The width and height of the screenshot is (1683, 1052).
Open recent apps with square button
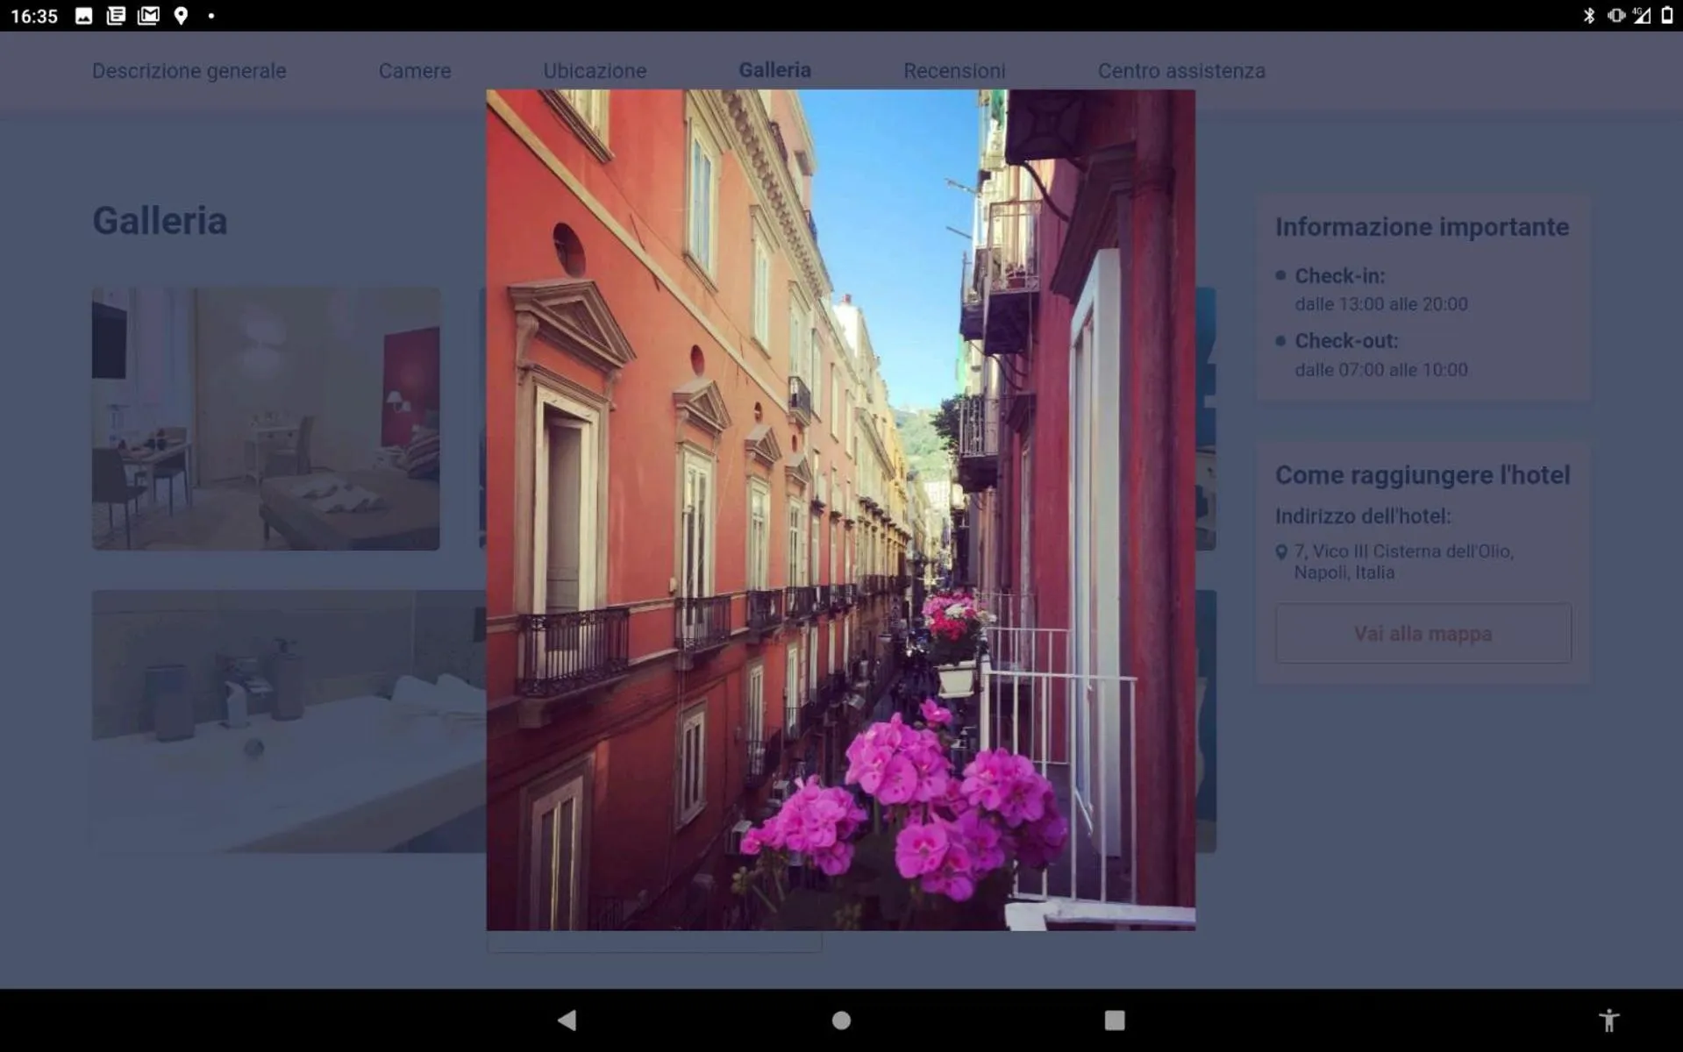[1114, 1020]
